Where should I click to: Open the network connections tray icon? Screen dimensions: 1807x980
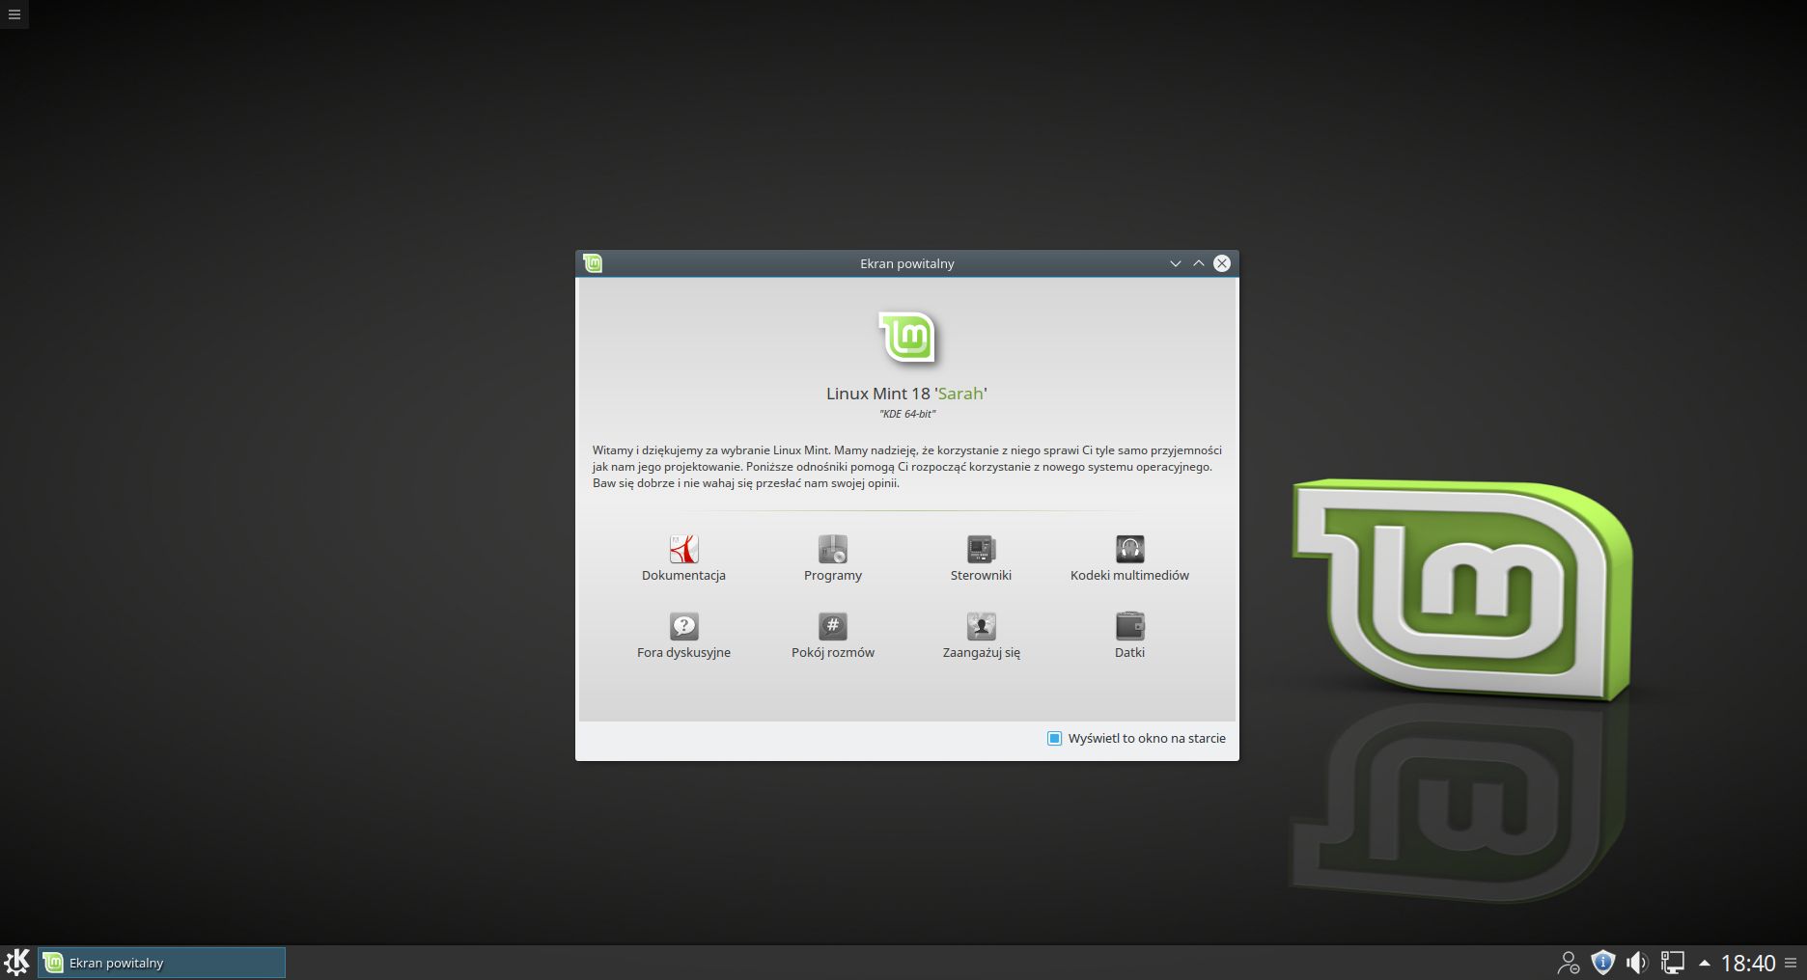pos(1672,963)
